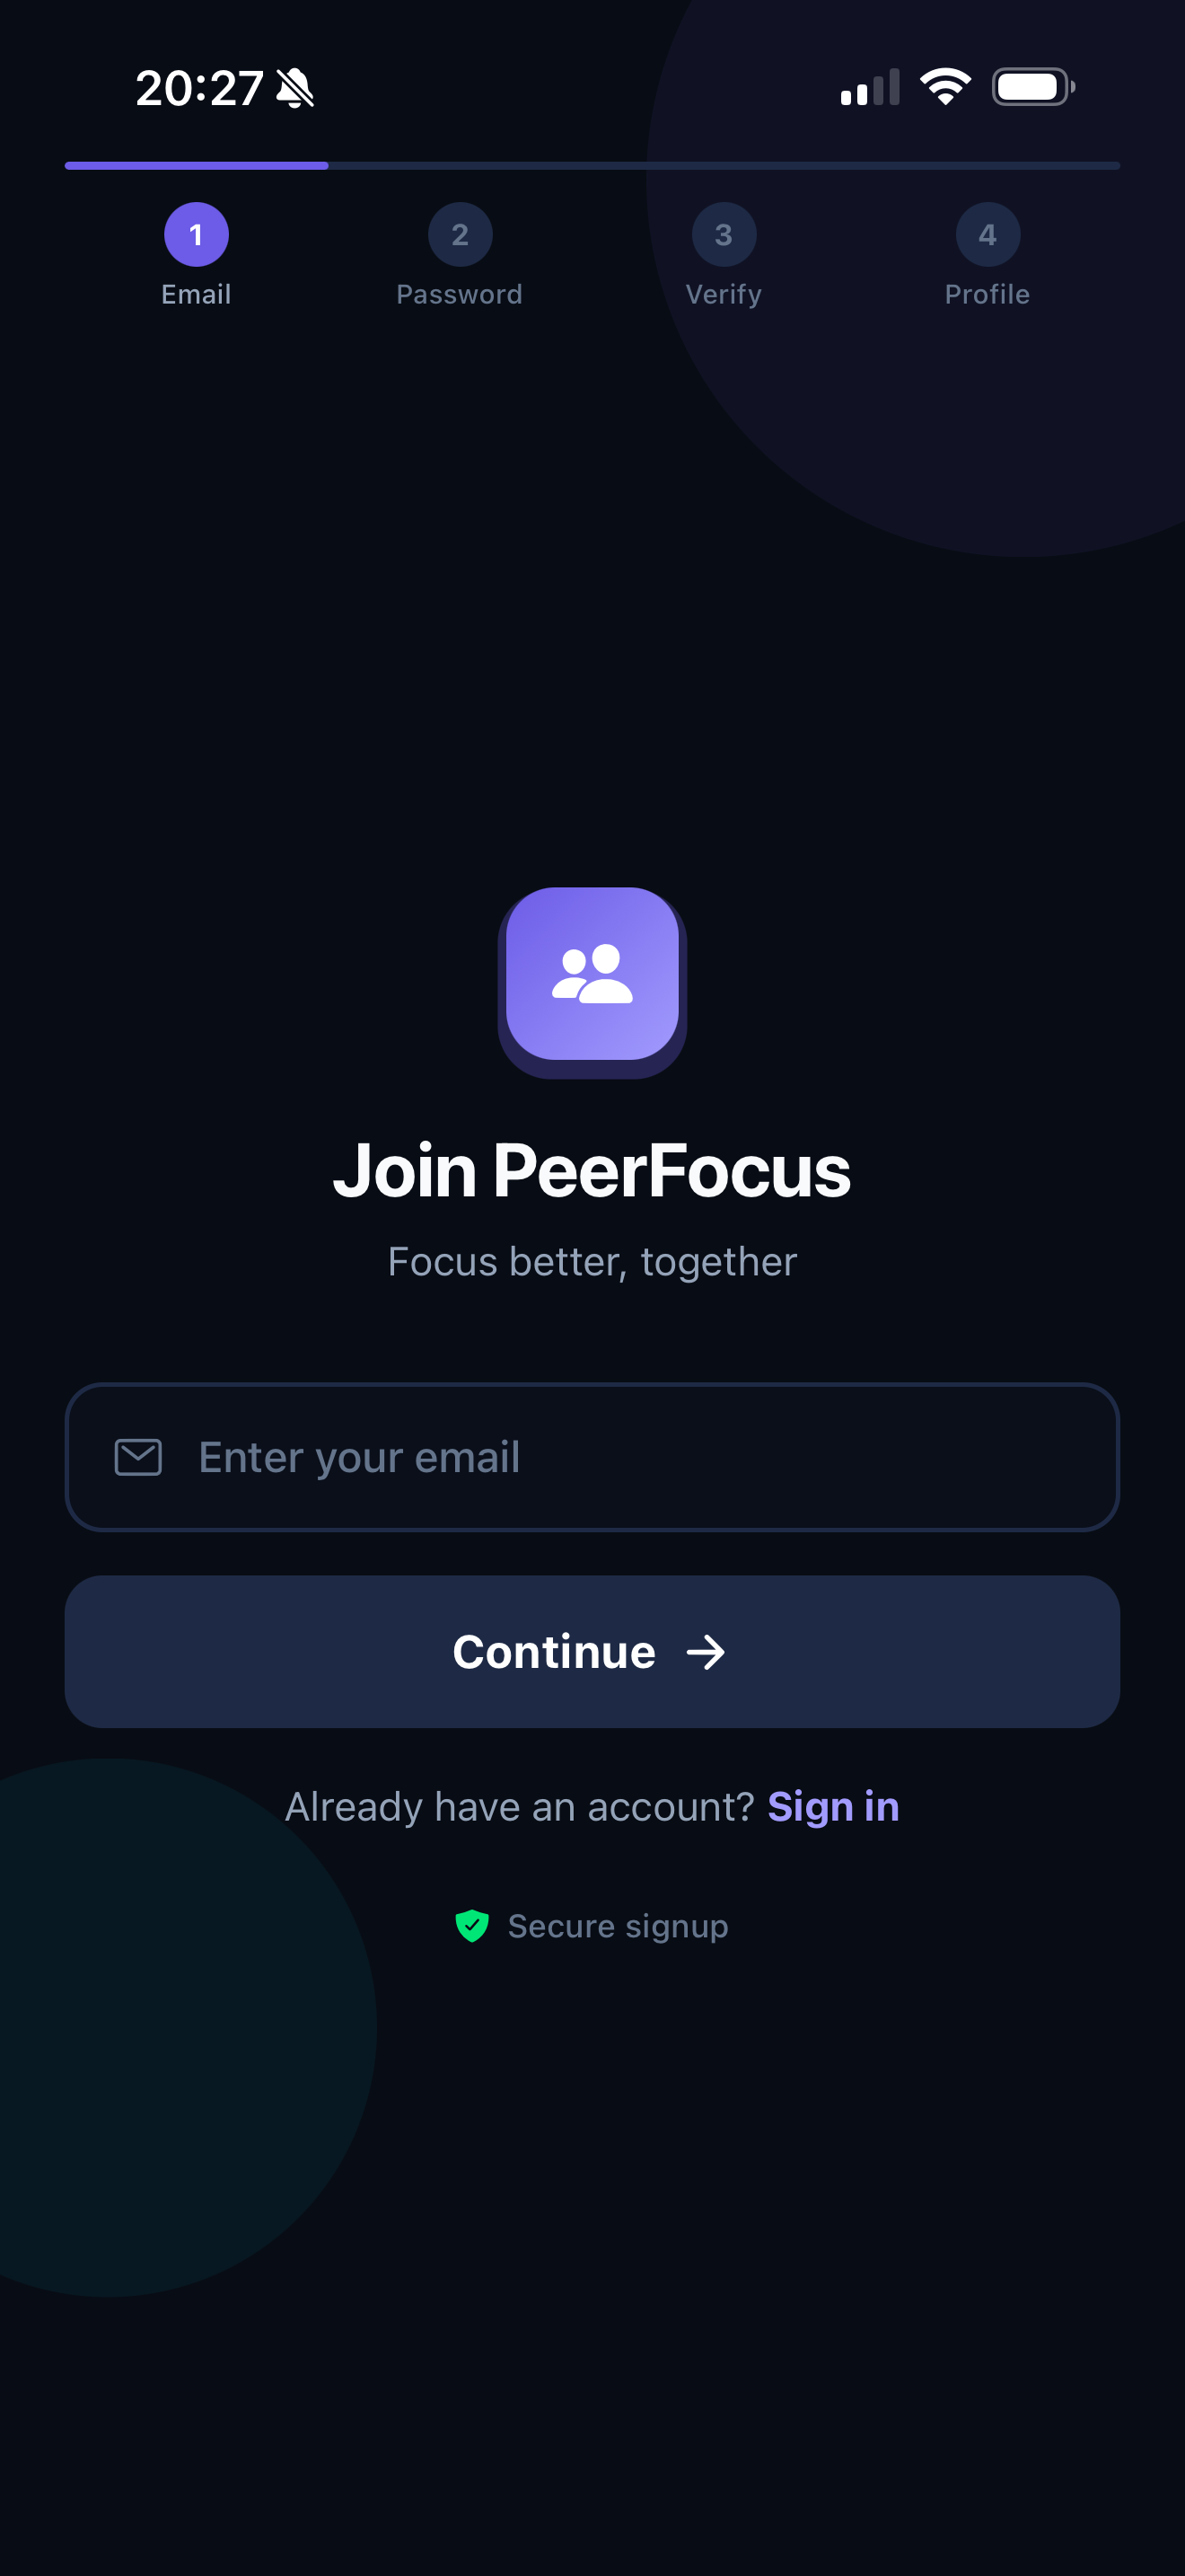
Task: Click the signup progress bar
Action: tap(592, 165)
